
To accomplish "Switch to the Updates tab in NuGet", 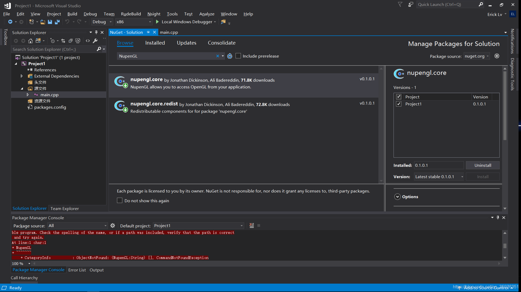I will pos(187,43).
